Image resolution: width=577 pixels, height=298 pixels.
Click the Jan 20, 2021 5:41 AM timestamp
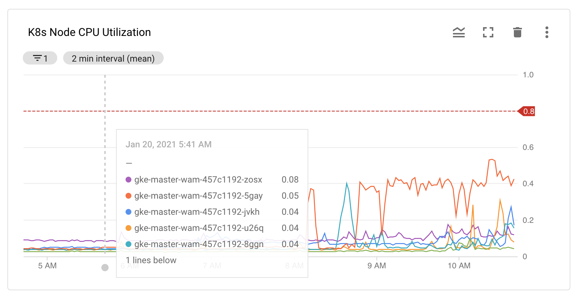(169, 144)
